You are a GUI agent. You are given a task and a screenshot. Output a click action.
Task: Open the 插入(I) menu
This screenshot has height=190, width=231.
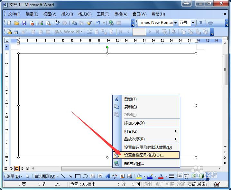point(67,14)
